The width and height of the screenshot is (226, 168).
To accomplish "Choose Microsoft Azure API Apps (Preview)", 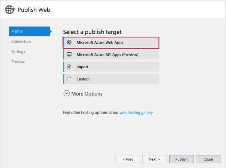I will (111, 55).
